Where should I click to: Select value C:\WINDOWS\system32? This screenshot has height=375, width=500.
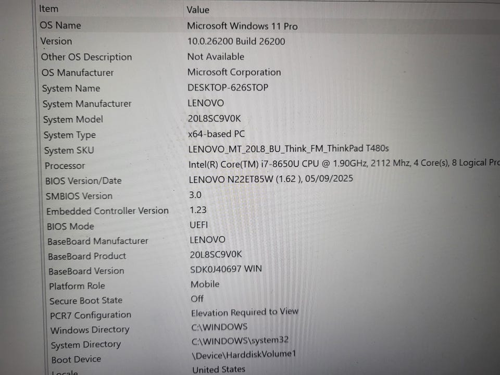pos(240,341)
